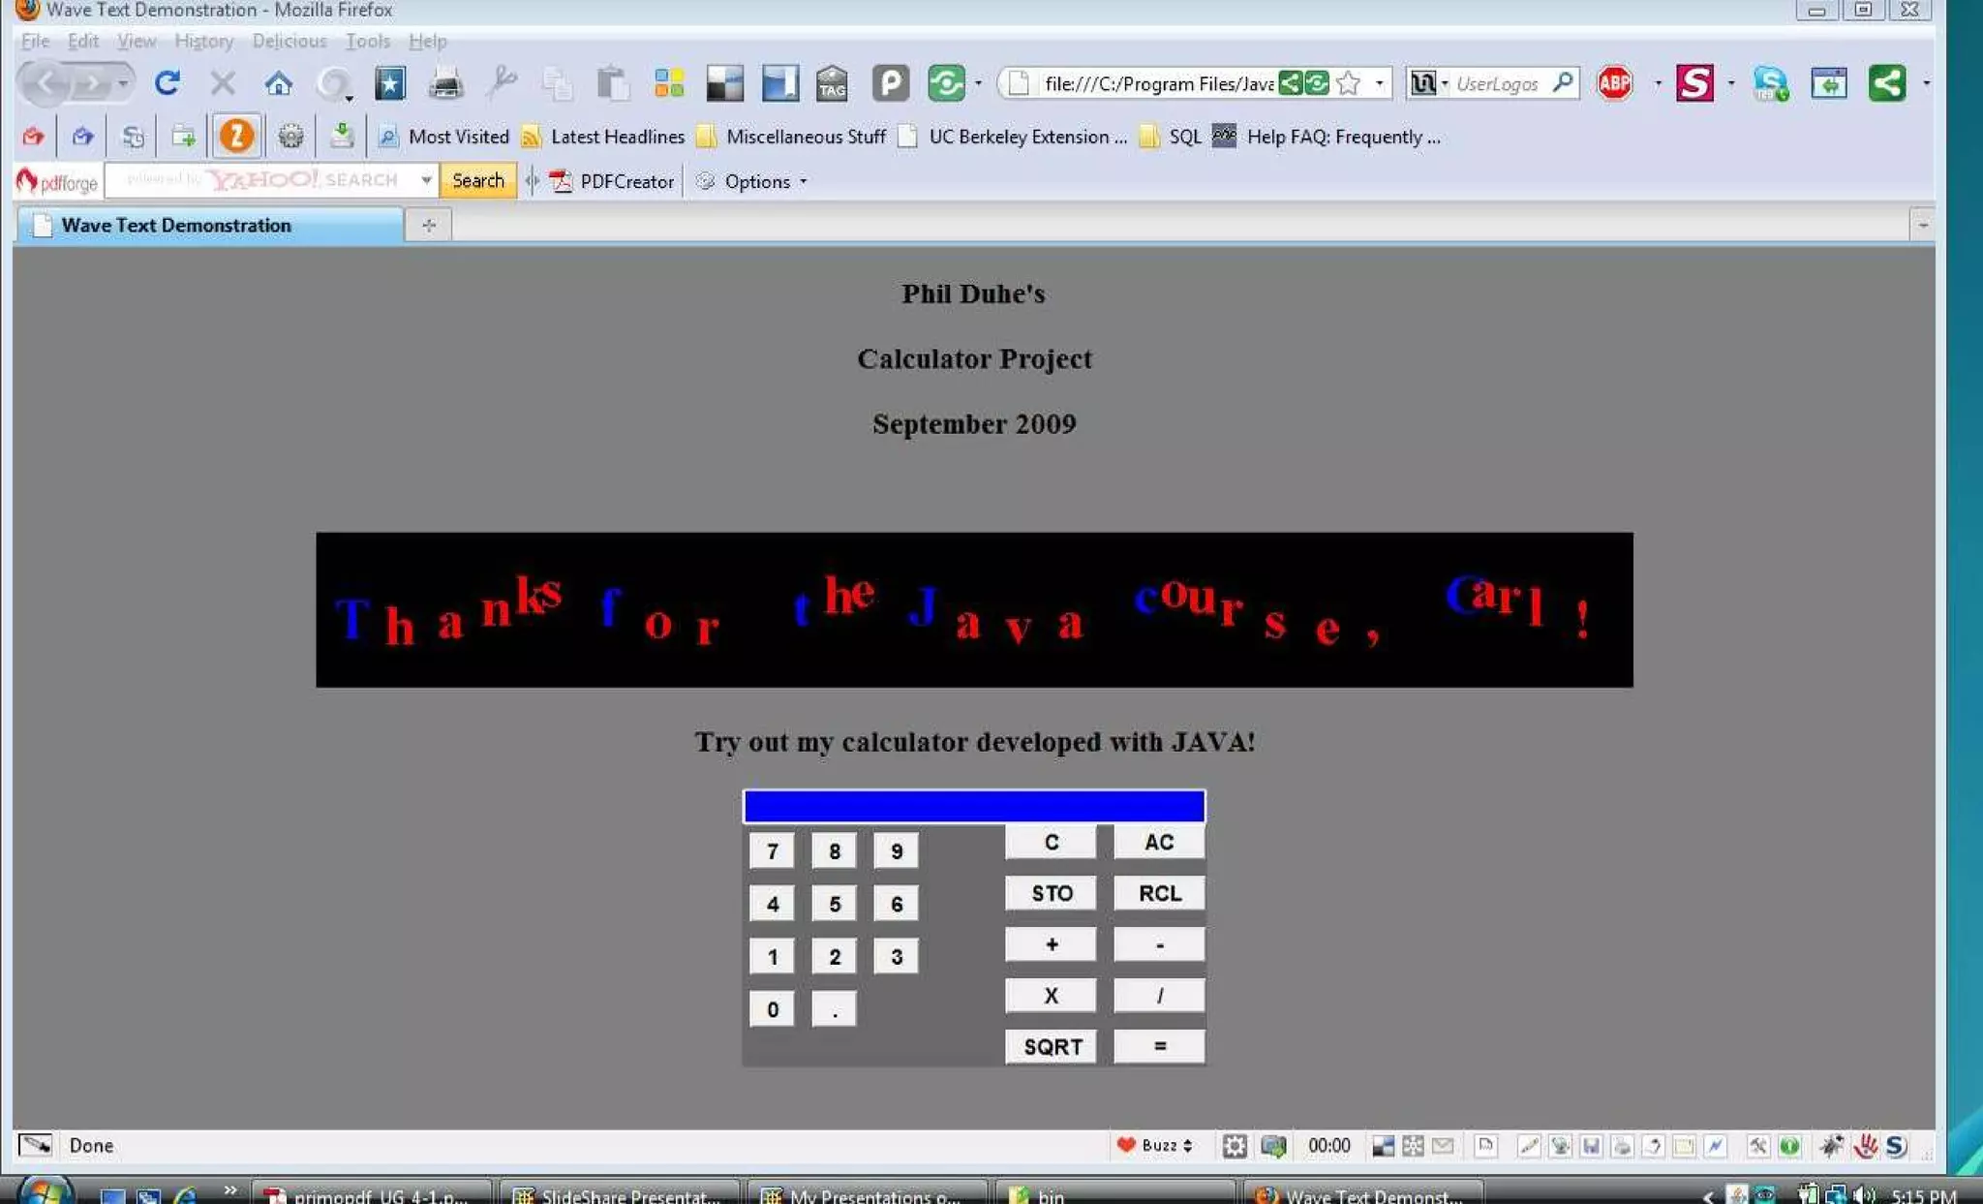Viewport: 1983px width, 1204px height.
Task: Open the Miscellaneous Stuff bookmarks folder
Action: point(792,137)
